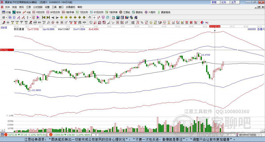Open the 江恩 menu
This screenshot has width=265, height=142.
[x=28, y=7]
